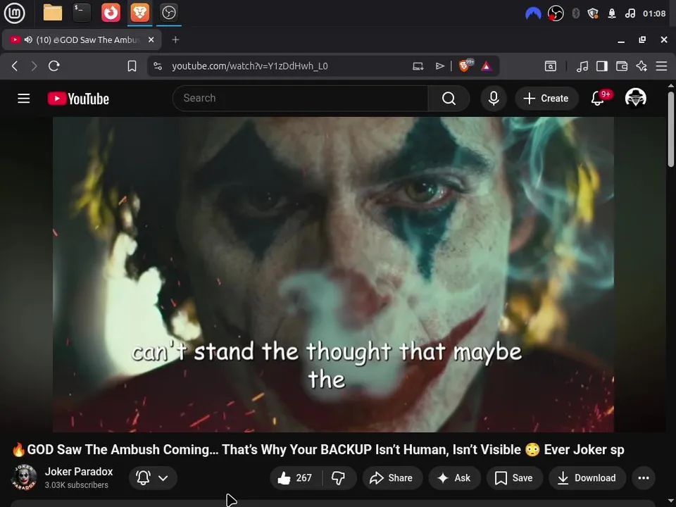Click the install/cast icon in the address bar
Image resolution: width=676 pixels, height=507 pixels.
click(x=418, y=66)
